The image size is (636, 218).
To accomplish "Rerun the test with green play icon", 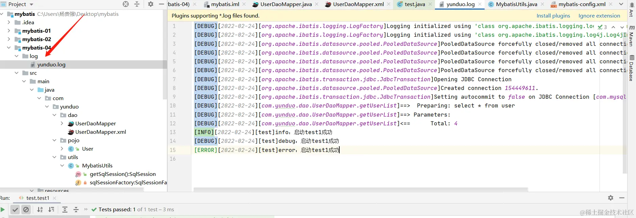I will click(3, 210).
